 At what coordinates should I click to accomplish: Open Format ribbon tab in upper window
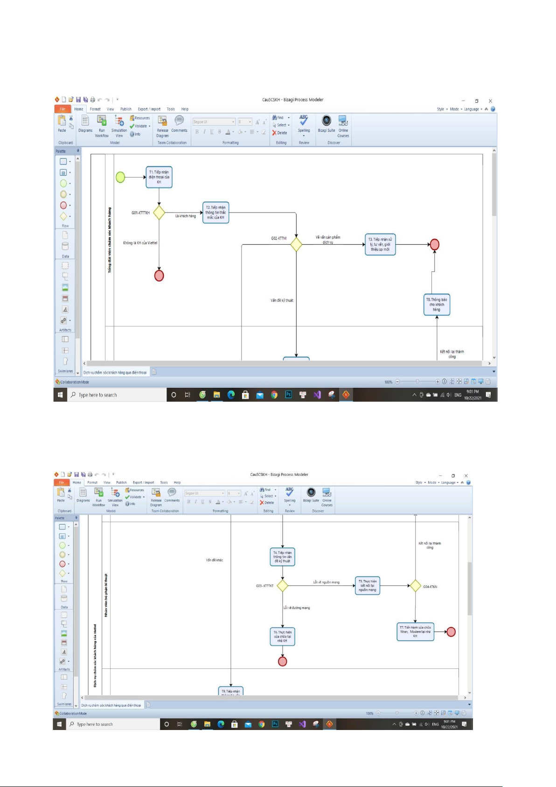tap(95, 109)
